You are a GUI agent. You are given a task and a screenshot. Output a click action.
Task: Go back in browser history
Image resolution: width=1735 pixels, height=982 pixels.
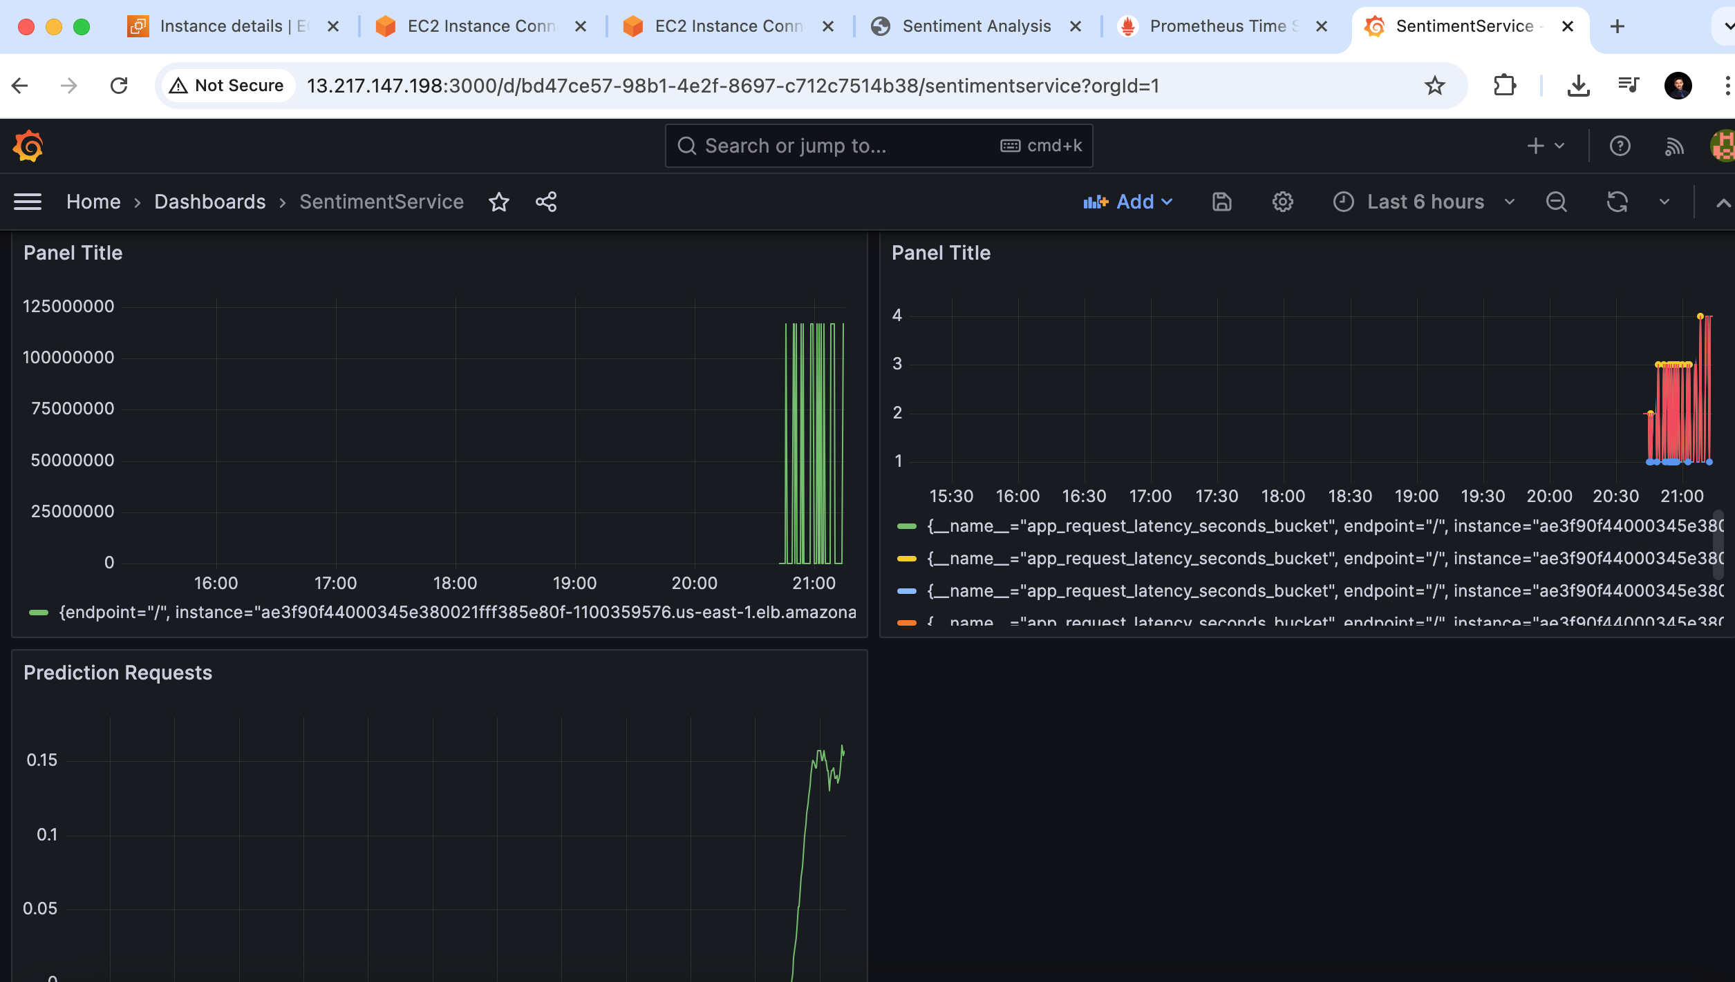tap(20, 86)
